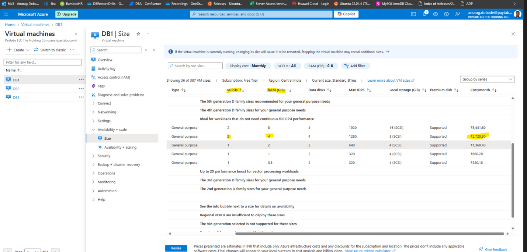Sort by Cost/month column header
Viewport: 527px width, 252px height.
(x=483, y=90)
